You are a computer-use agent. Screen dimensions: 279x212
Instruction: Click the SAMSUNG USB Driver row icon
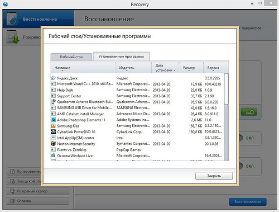[x=54, y=108]
